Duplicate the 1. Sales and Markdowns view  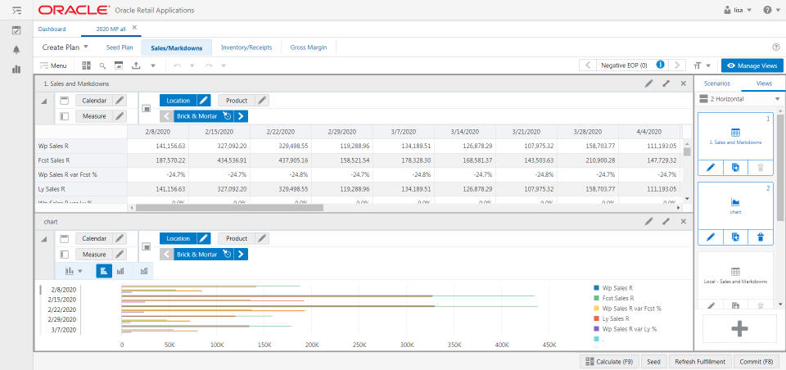735,167
